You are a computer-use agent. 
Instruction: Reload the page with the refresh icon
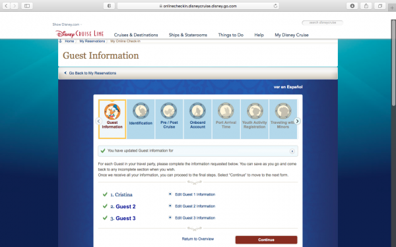275,6
